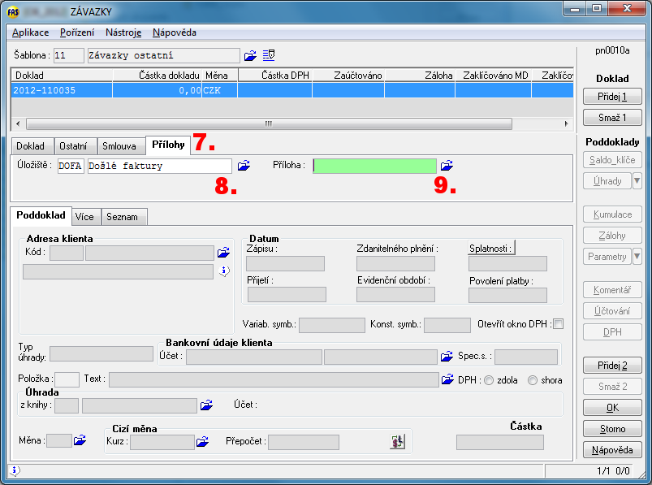Click the client info balloon icon
This screenshot has width=652, height=485.
tap(224, 271)
